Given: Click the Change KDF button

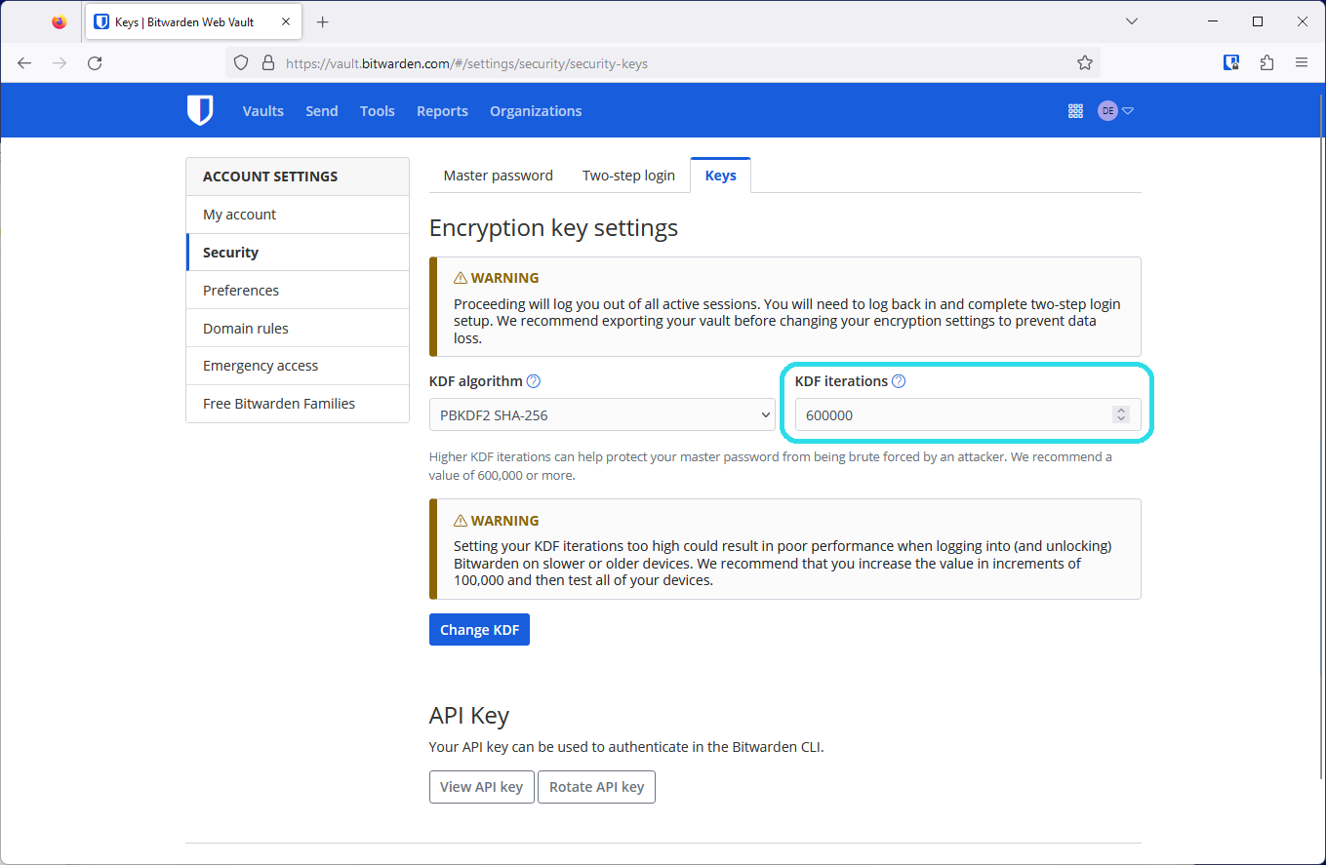Looking at the screenshot, I should click(x=479, y=629).
